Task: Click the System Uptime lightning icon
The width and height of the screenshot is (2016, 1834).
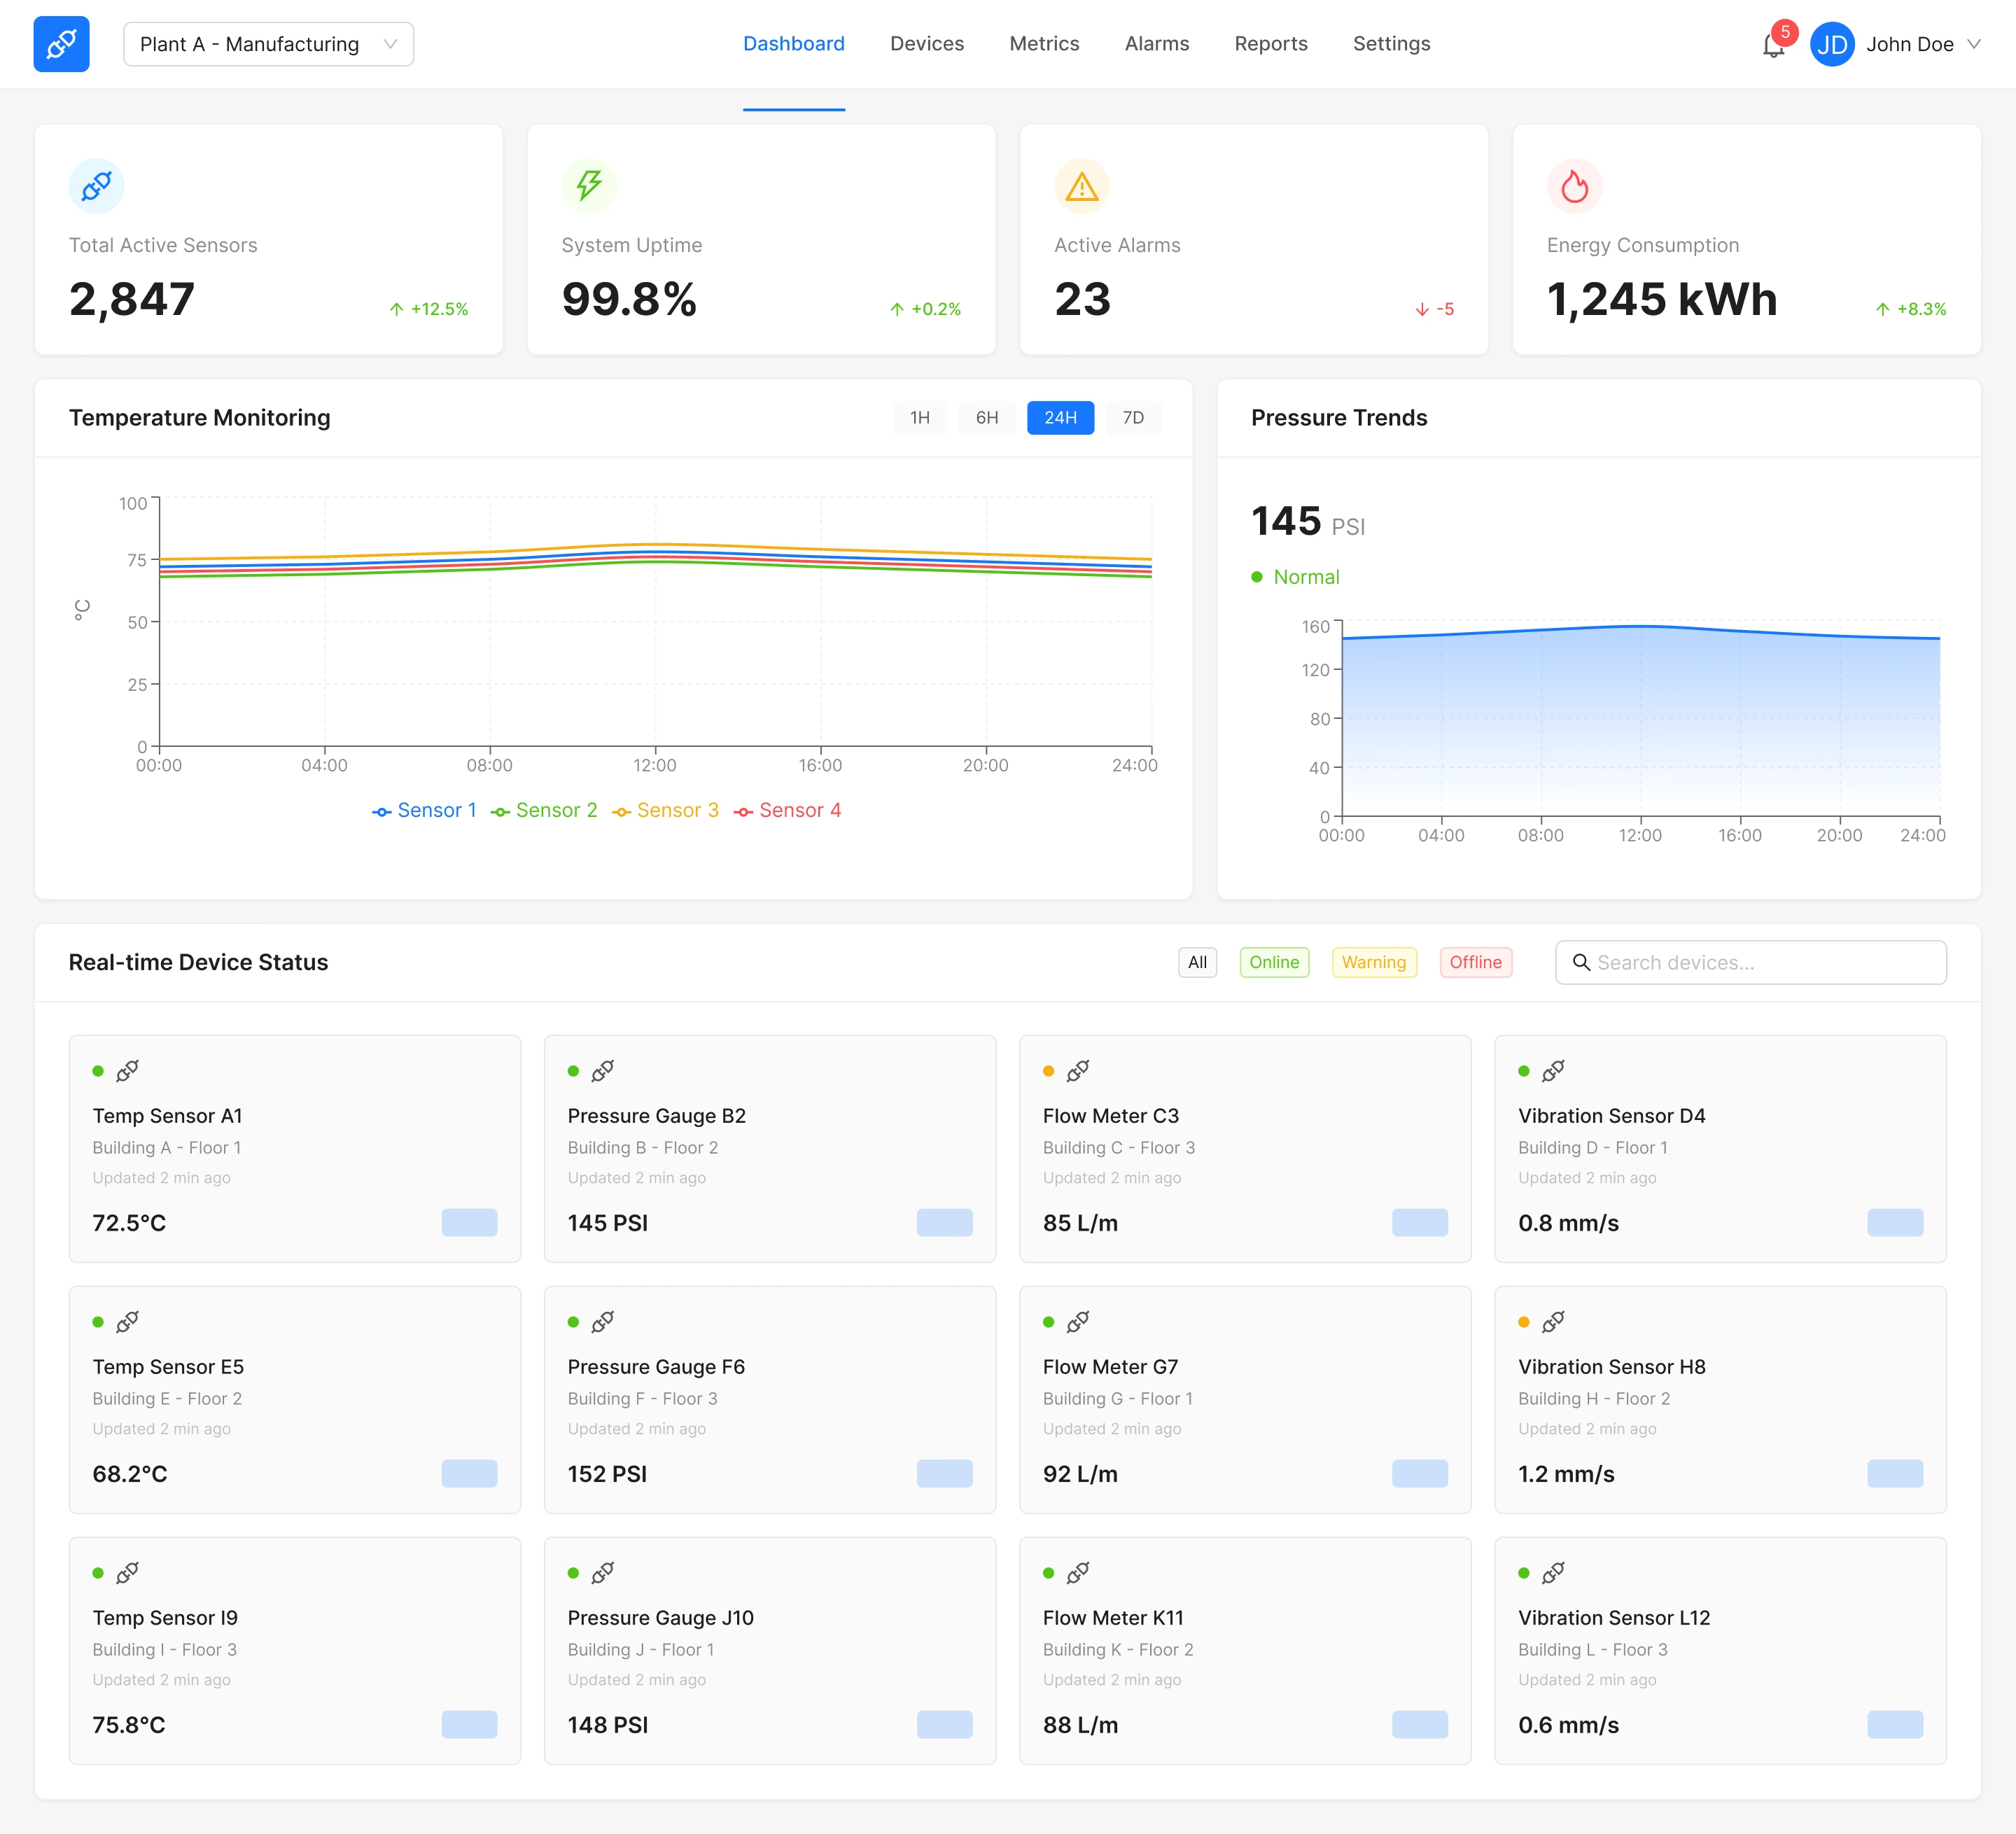Action: (589, 186)
